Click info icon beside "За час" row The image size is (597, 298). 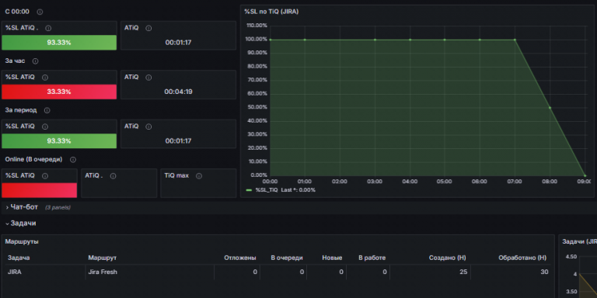click(x=36, y=61)
